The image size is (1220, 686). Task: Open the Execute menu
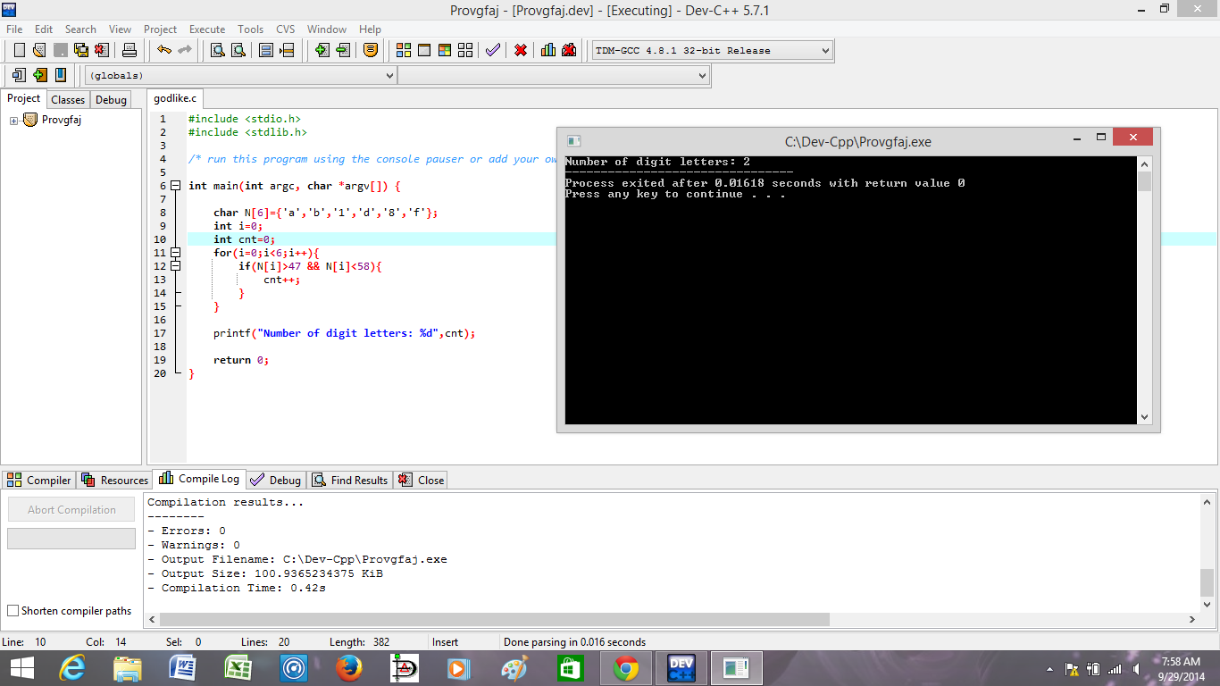coord(207,29)
